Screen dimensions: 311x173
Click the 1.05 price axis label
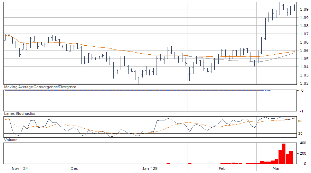coord(304,59)
